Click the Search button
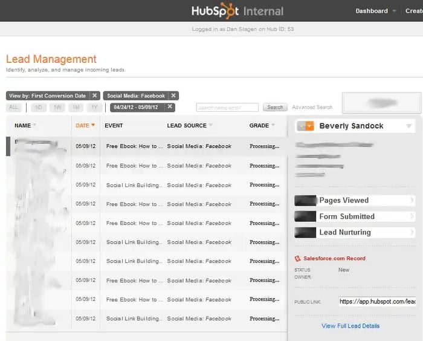 pyautogui.click(x=275, y=108)
